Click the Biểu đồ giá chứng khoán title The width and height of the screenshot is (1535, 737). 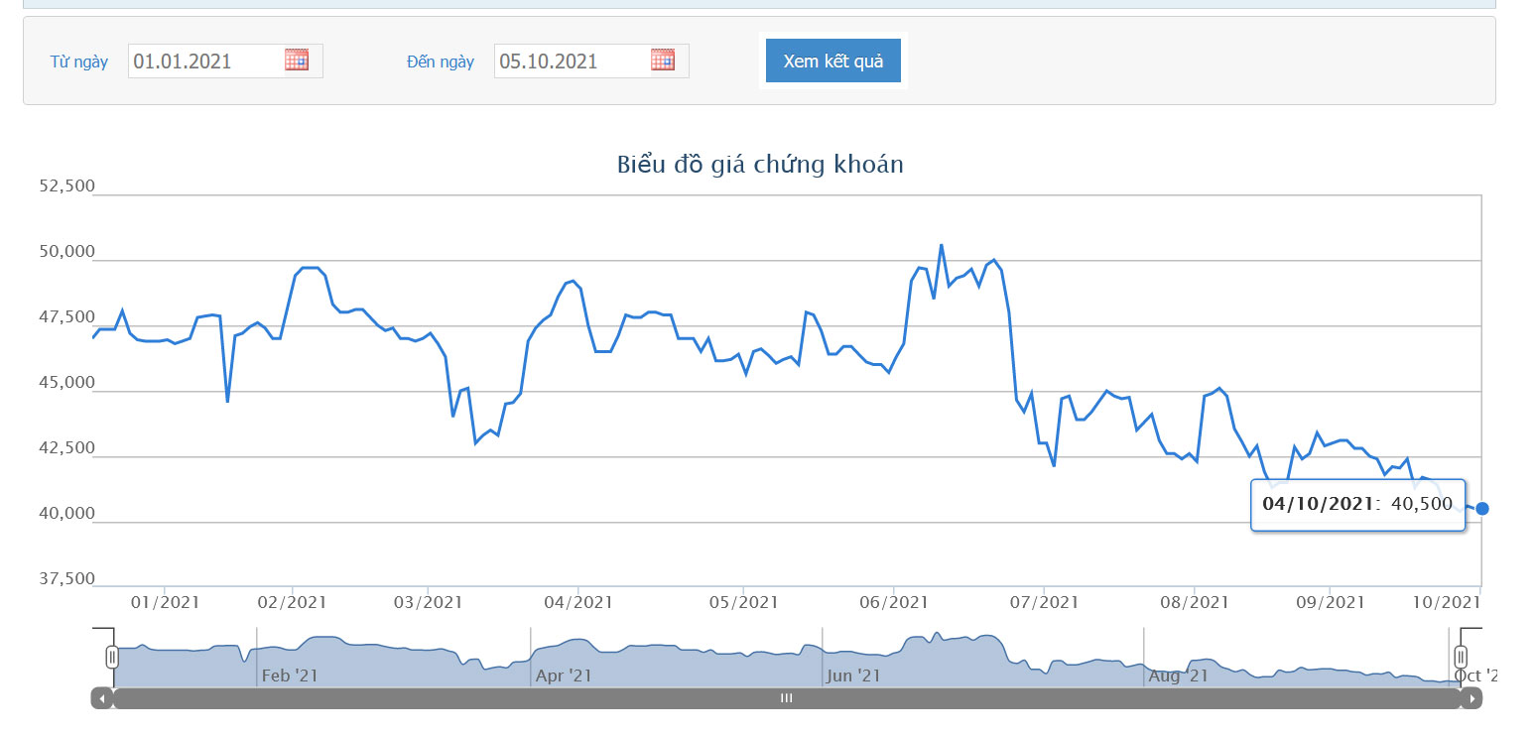[x=760, y=165]
